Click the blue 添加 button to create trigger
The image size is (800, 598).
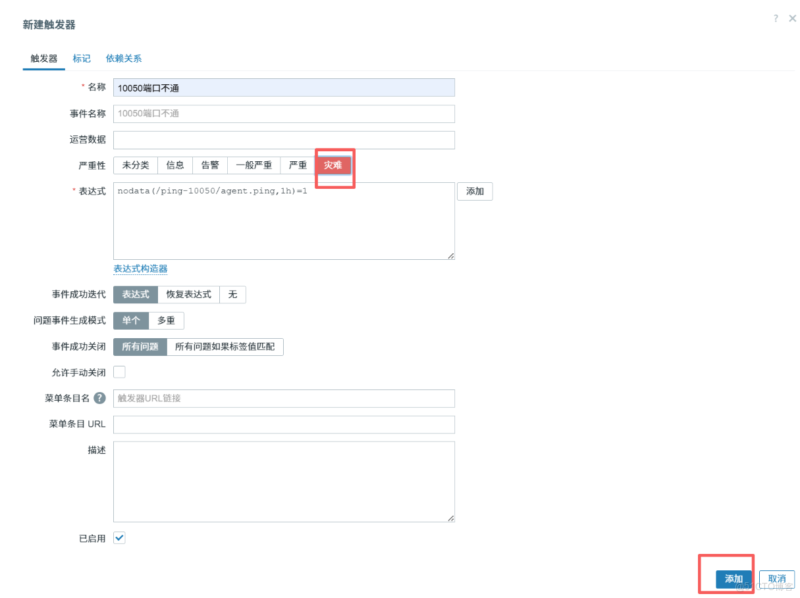tap(733, 579)
